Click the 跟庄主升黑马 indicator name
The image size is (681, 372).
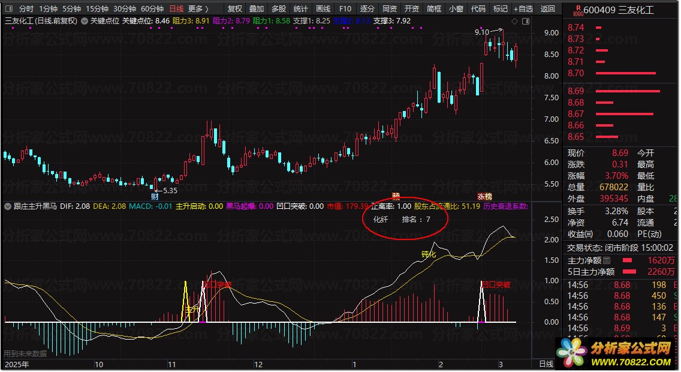pyautogui.click(x=35, y=206)
